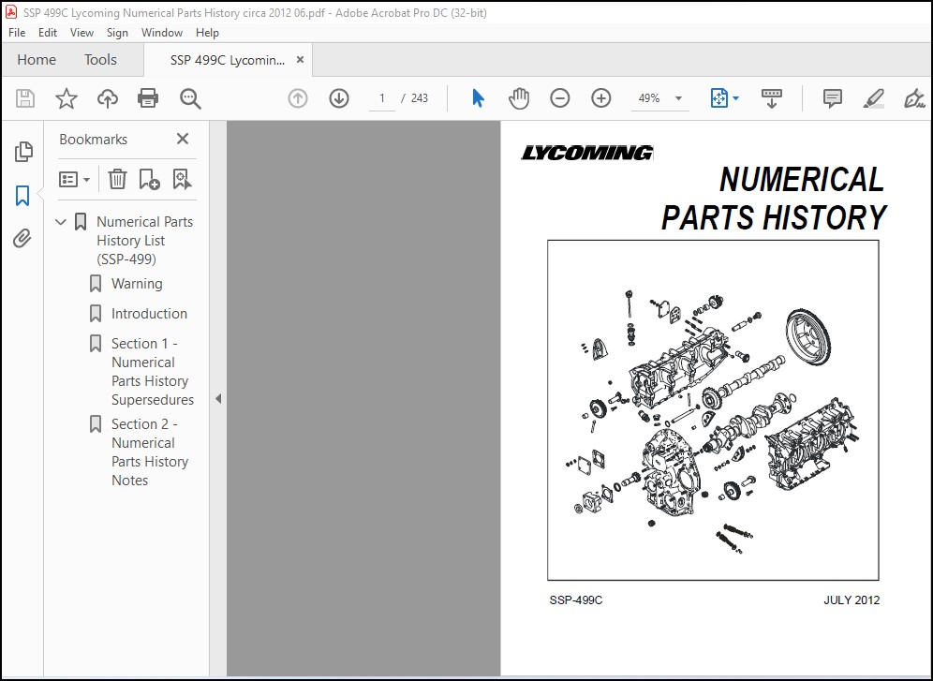The image size is (933, 681).
Task: Open the Introduction bookmark
Action: point(149,314)
